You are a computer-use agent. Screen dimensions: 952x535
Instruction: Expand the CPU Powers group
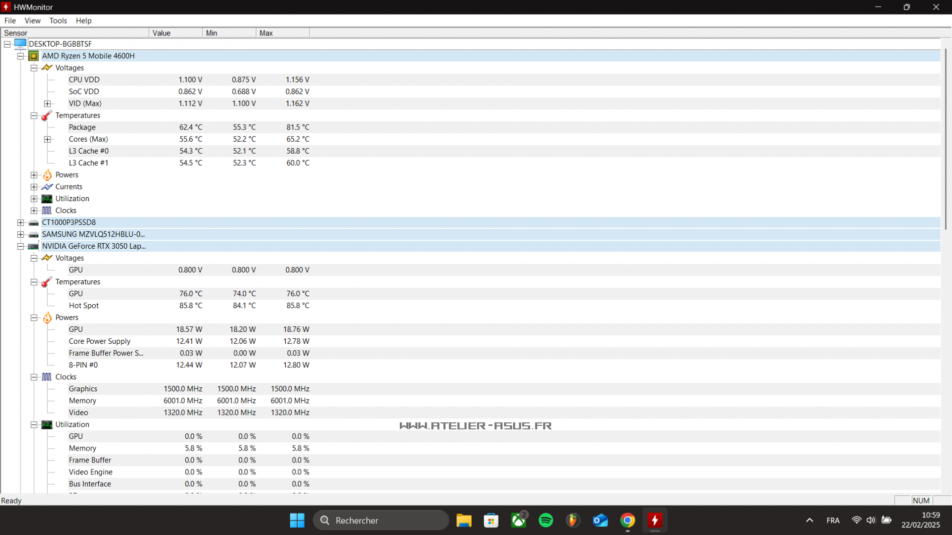pos(34,175)
